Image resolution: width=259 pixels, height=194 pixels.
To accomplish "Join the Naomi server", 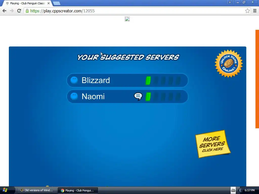I will [127, 96].
